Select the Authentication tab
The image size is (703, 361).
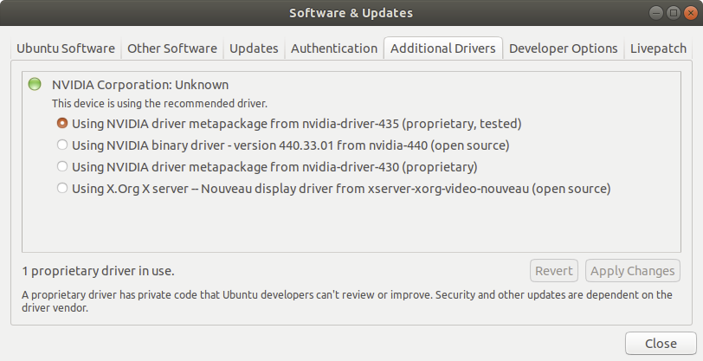pyautogui.click(x=334, y=48)
